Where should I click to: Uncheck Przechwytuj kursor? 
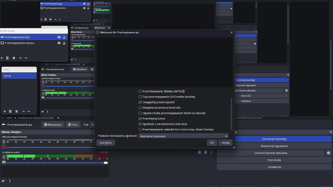pyautogui.click(x=140, y=119)
